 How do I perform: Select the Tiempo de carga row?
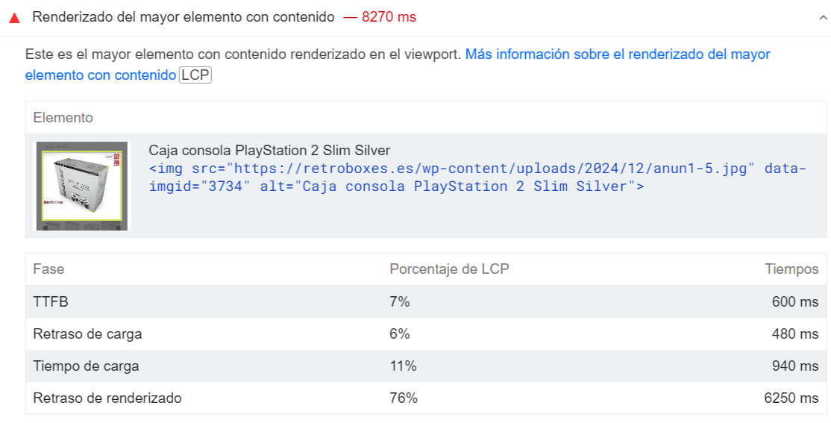426,366
